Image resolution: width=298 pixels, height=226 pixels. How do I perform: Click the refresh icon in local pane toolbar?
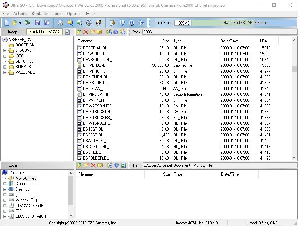coord(123,165)
